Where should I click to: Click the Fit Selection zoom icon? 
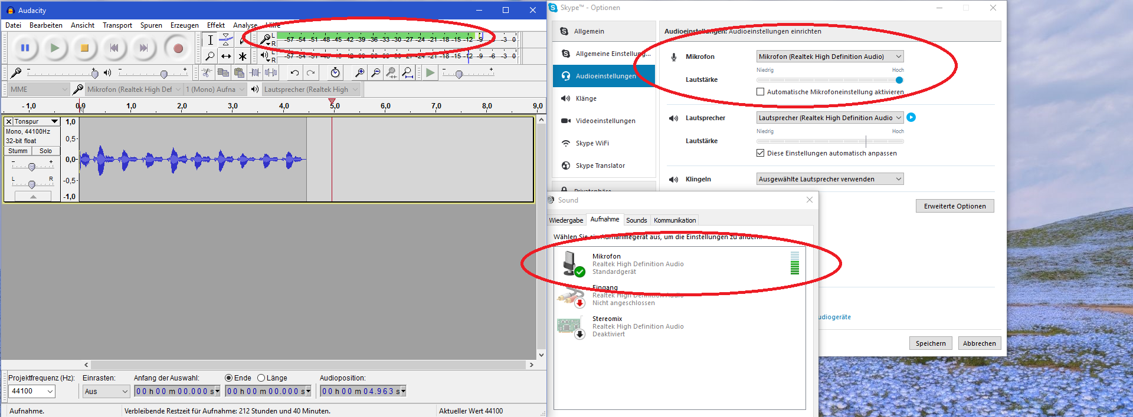pos(391,72)
